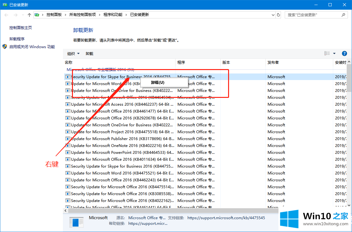352x232 pixels.
Task: Click the Control Panel address bar icon
Action: tap(37, 15)
